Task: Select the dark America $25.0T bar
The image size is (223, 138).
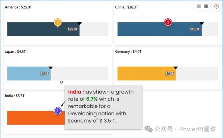Action: (43, 29)
